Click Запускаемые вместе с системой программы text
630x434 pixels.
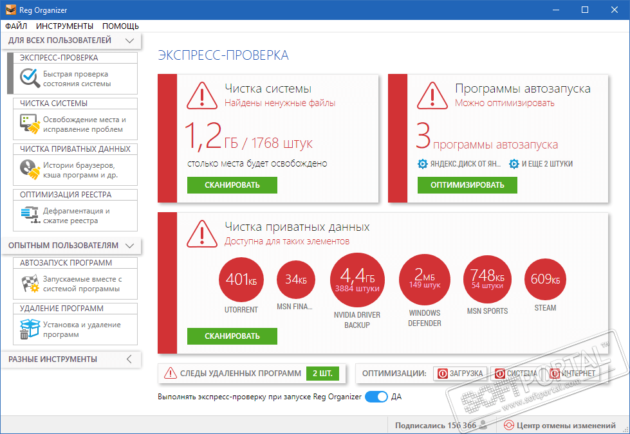coord(82,284)
